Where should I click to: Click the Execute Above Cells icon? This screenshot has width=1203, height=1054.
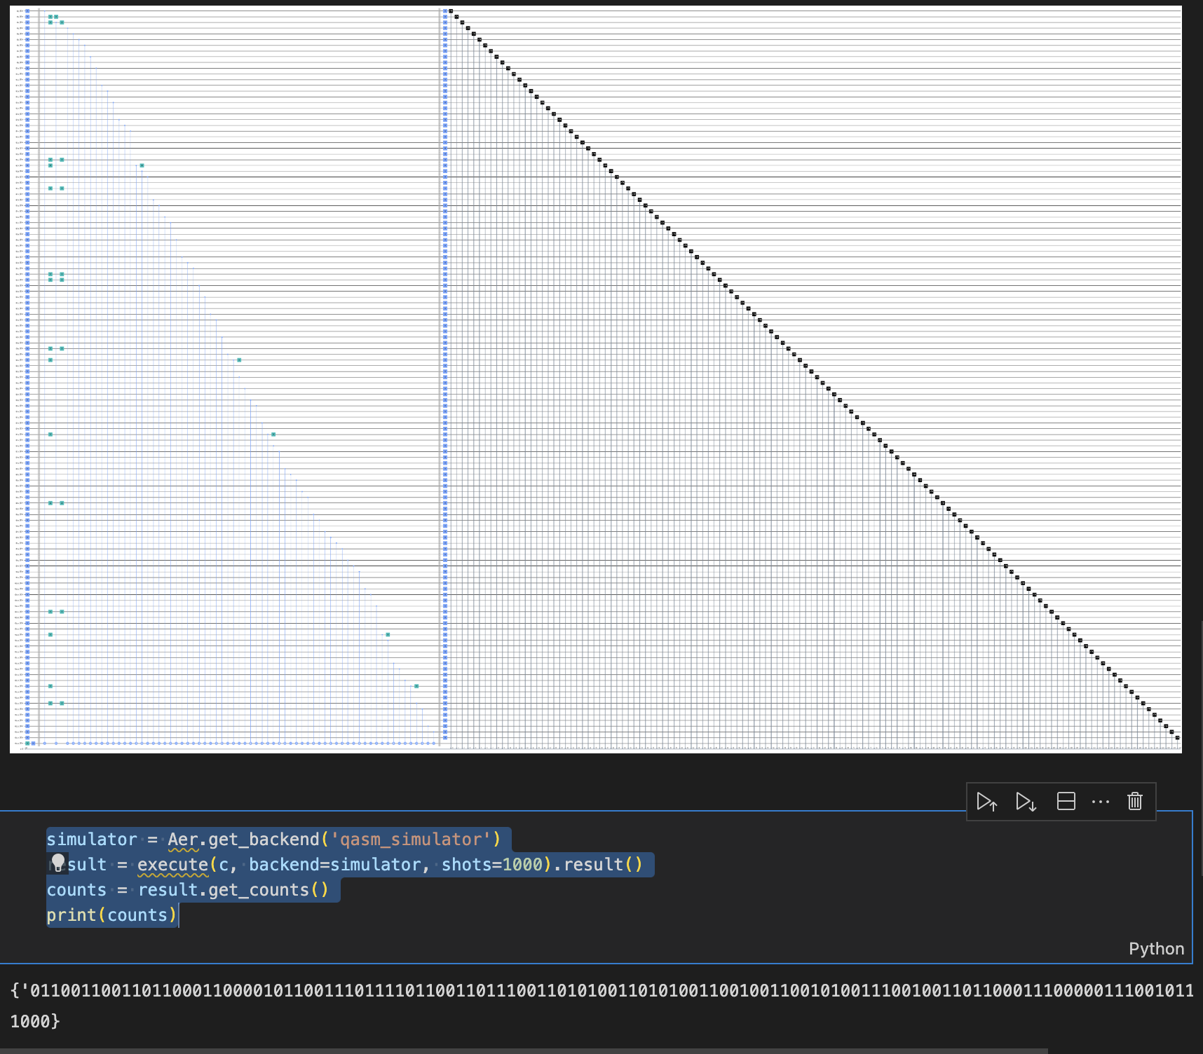point(987,801)
